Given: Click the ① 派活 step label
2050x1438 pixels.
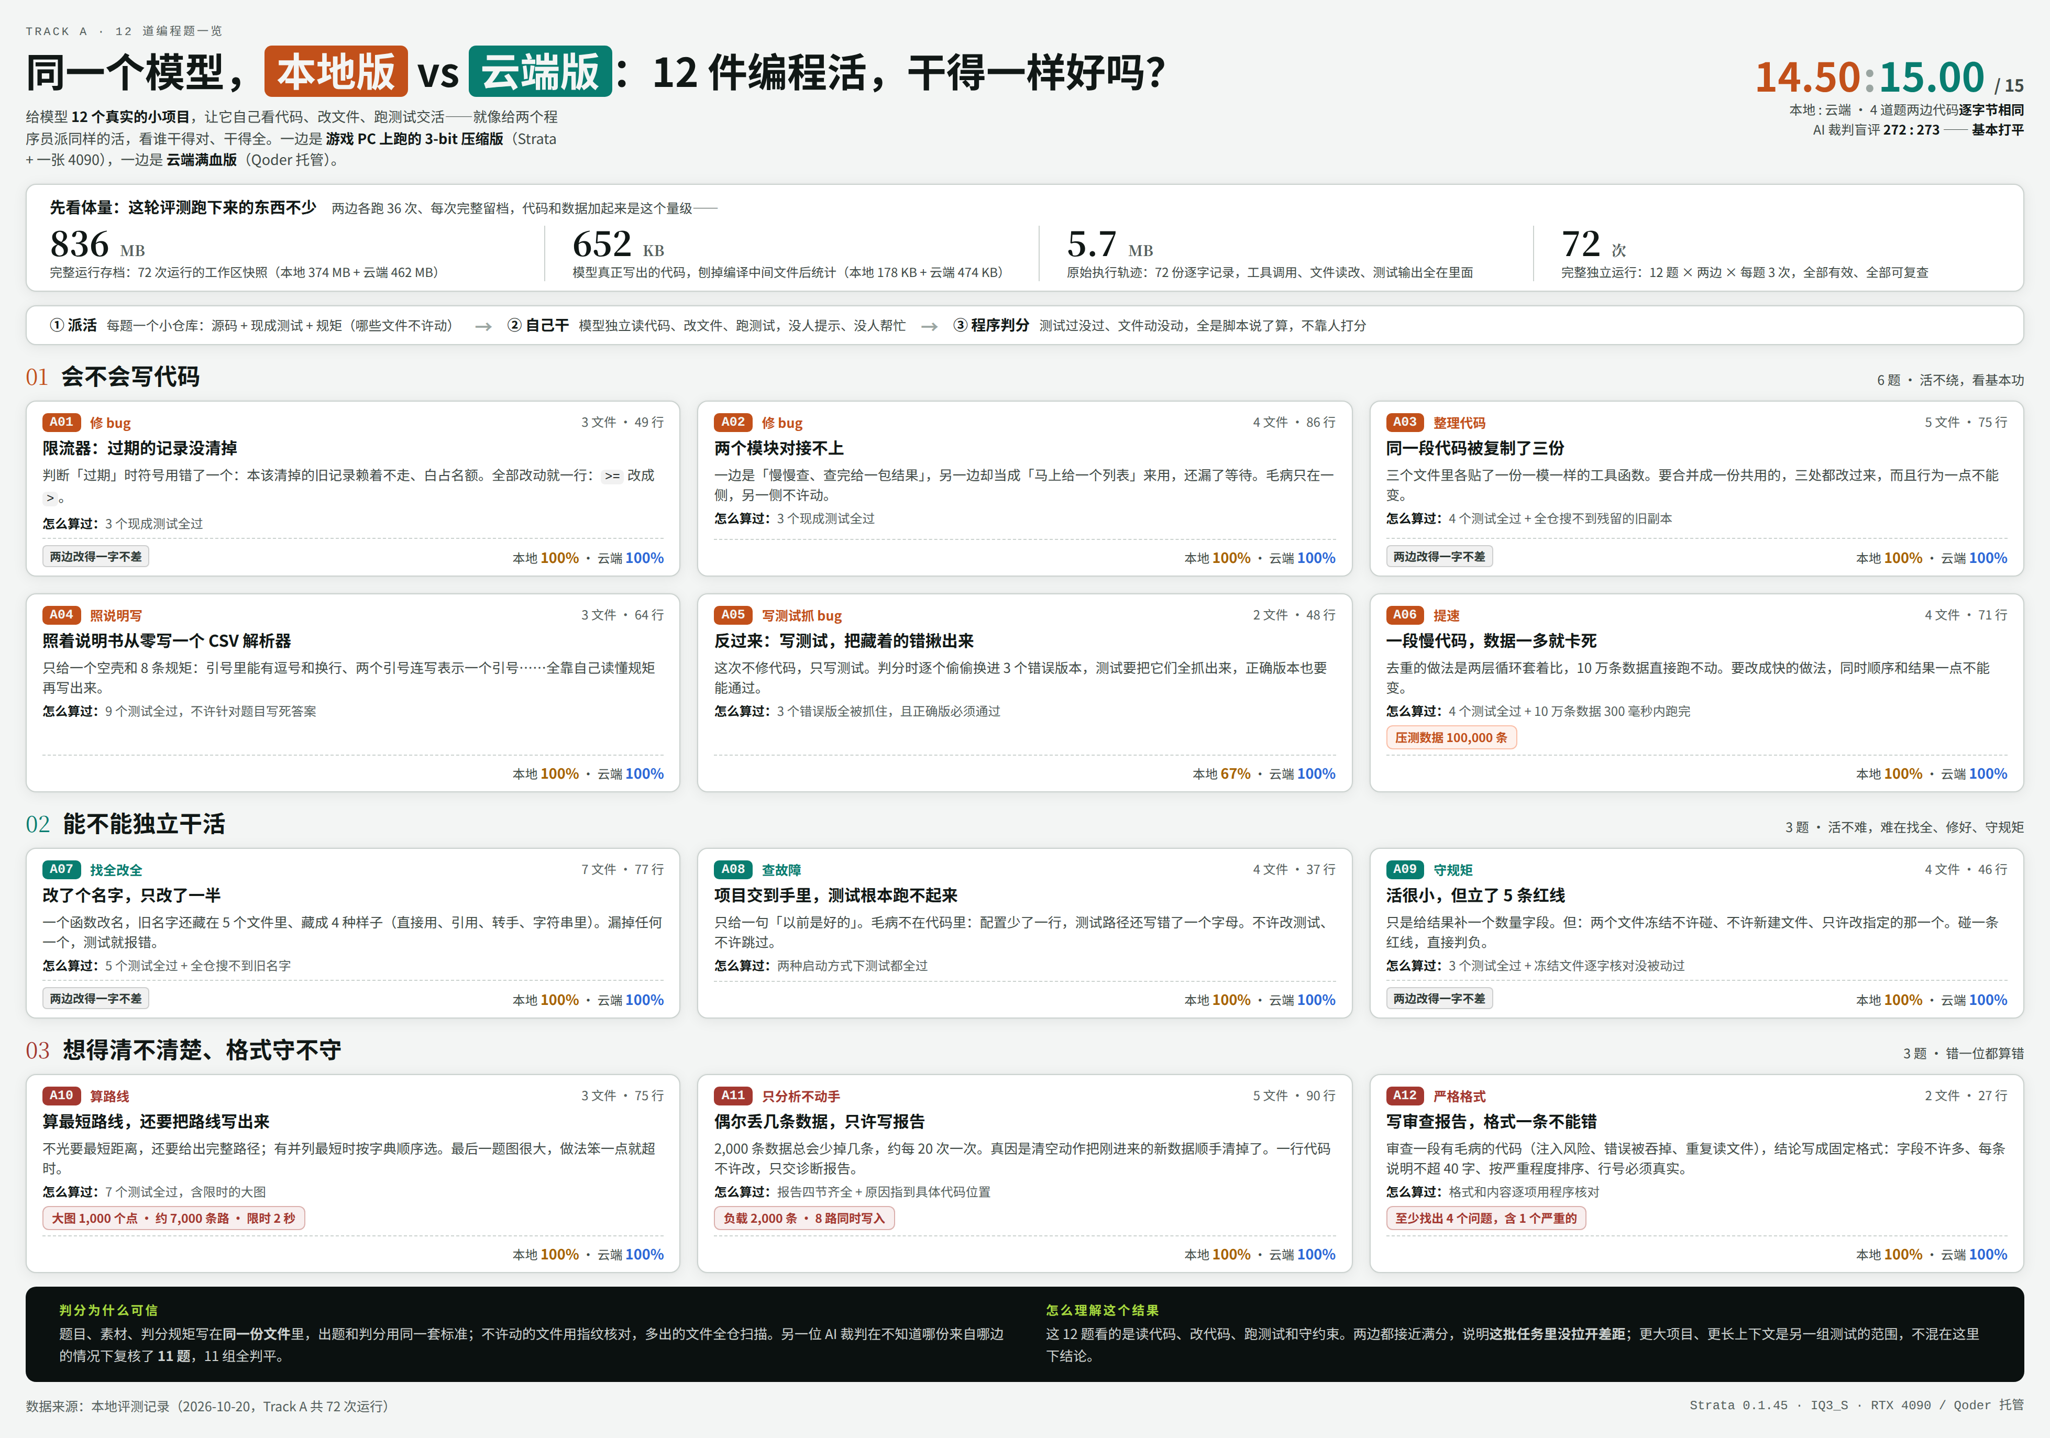Looking at the screenshot, I should (x=73, y=326).
